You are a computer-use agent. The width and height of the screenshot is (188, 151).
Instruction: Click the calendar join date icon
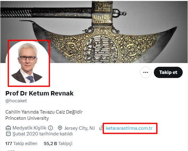point(8,134)
